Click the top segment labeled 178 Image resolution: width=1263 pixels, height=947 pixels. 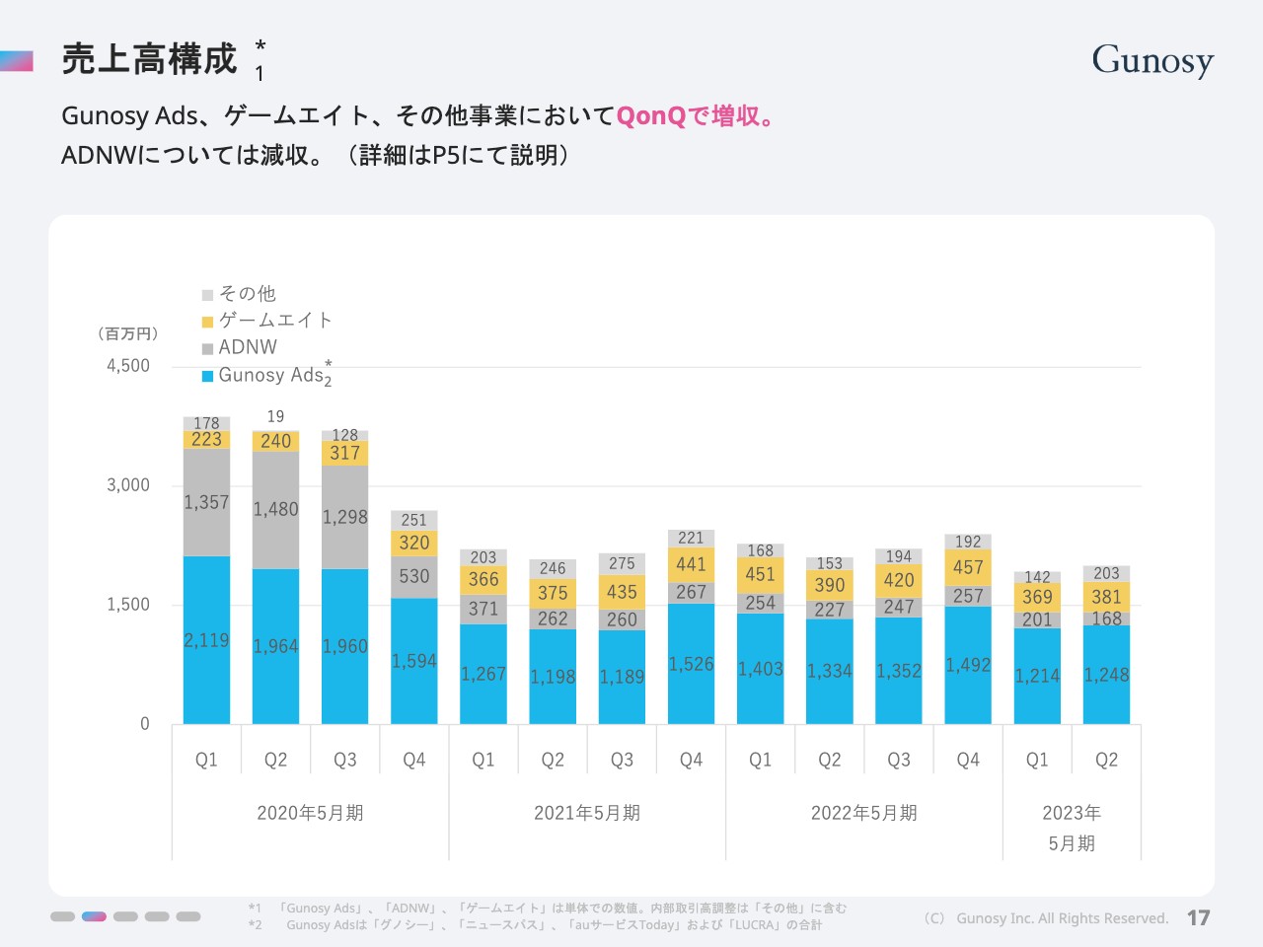206,424
